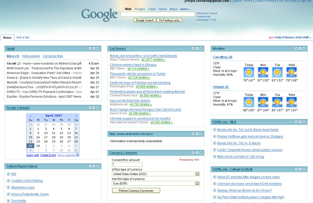Minimize the Gmail gadget
The image size is (313, 203).
coord(94,49)
